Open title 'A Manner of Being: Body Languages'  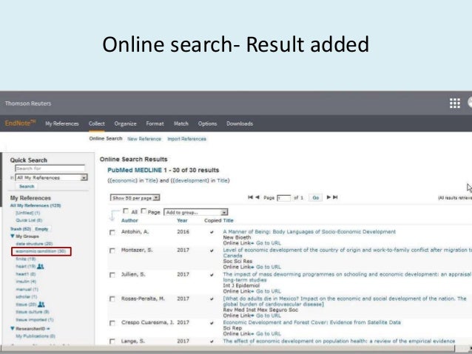[309, 231]
